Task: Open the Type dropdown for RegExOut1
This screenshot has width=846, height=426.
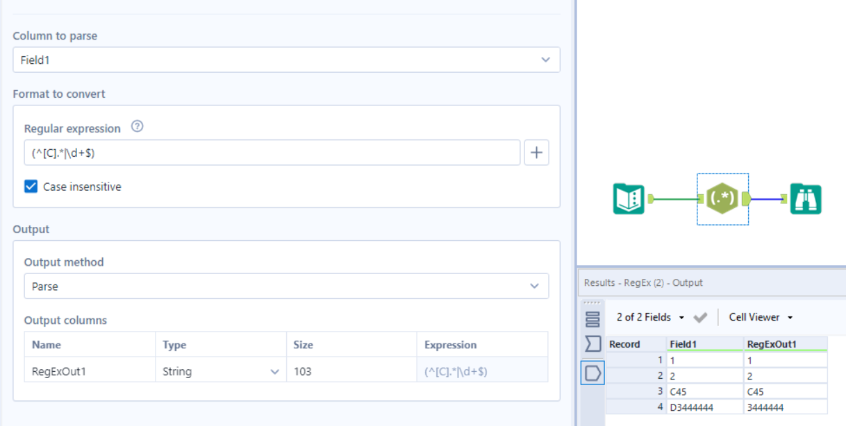Action: [274, 371]
